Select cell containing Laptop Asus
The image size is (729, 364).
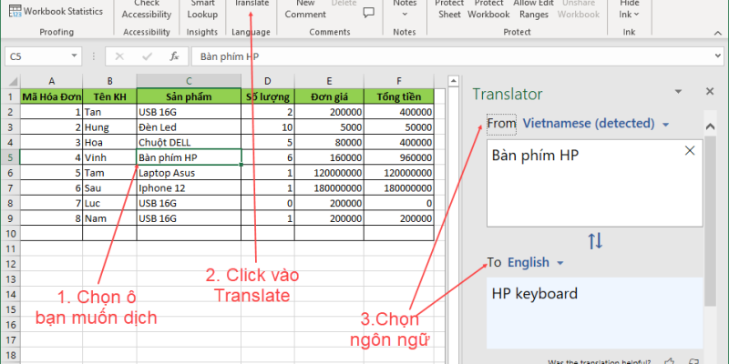189,172
